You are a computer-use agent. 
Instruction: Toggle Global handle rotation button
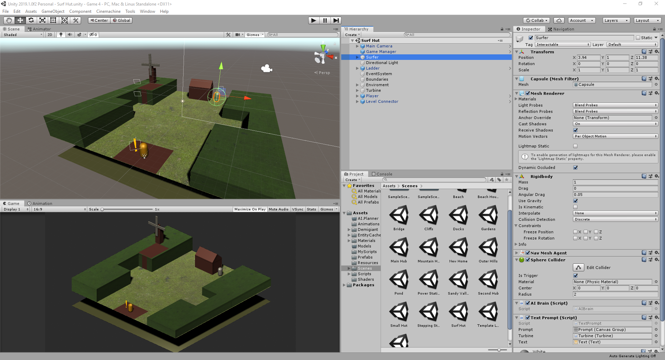(121, 20)
